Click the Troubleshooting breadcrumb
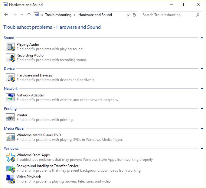 click(x=58, y=15)
